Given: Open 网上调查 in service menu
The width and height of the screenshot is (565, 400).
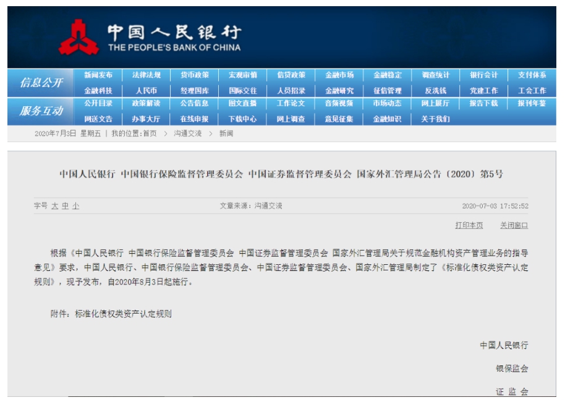Looking at the screenshot, I should coord(291,119).
